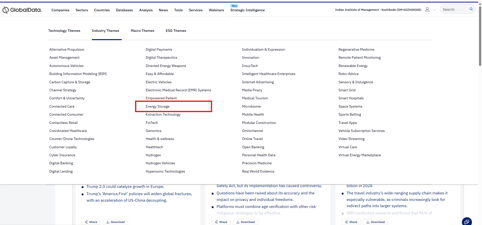Open the chat support icon
The width and height of the screenshot is (482, 225).
[x=467, y=222]
